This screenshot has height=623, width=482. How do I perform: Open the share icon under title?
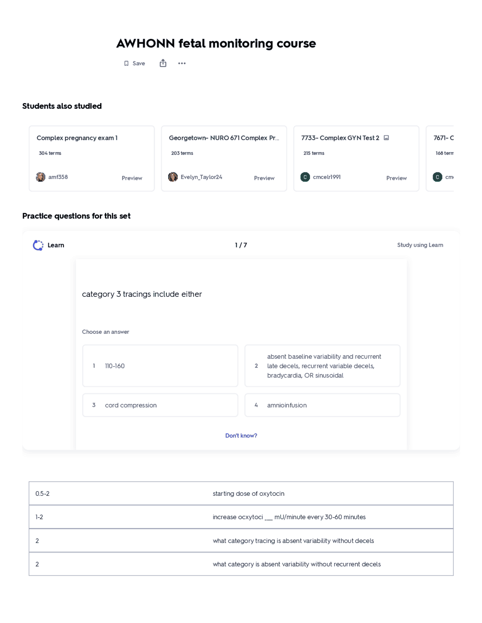pos(163,63)
